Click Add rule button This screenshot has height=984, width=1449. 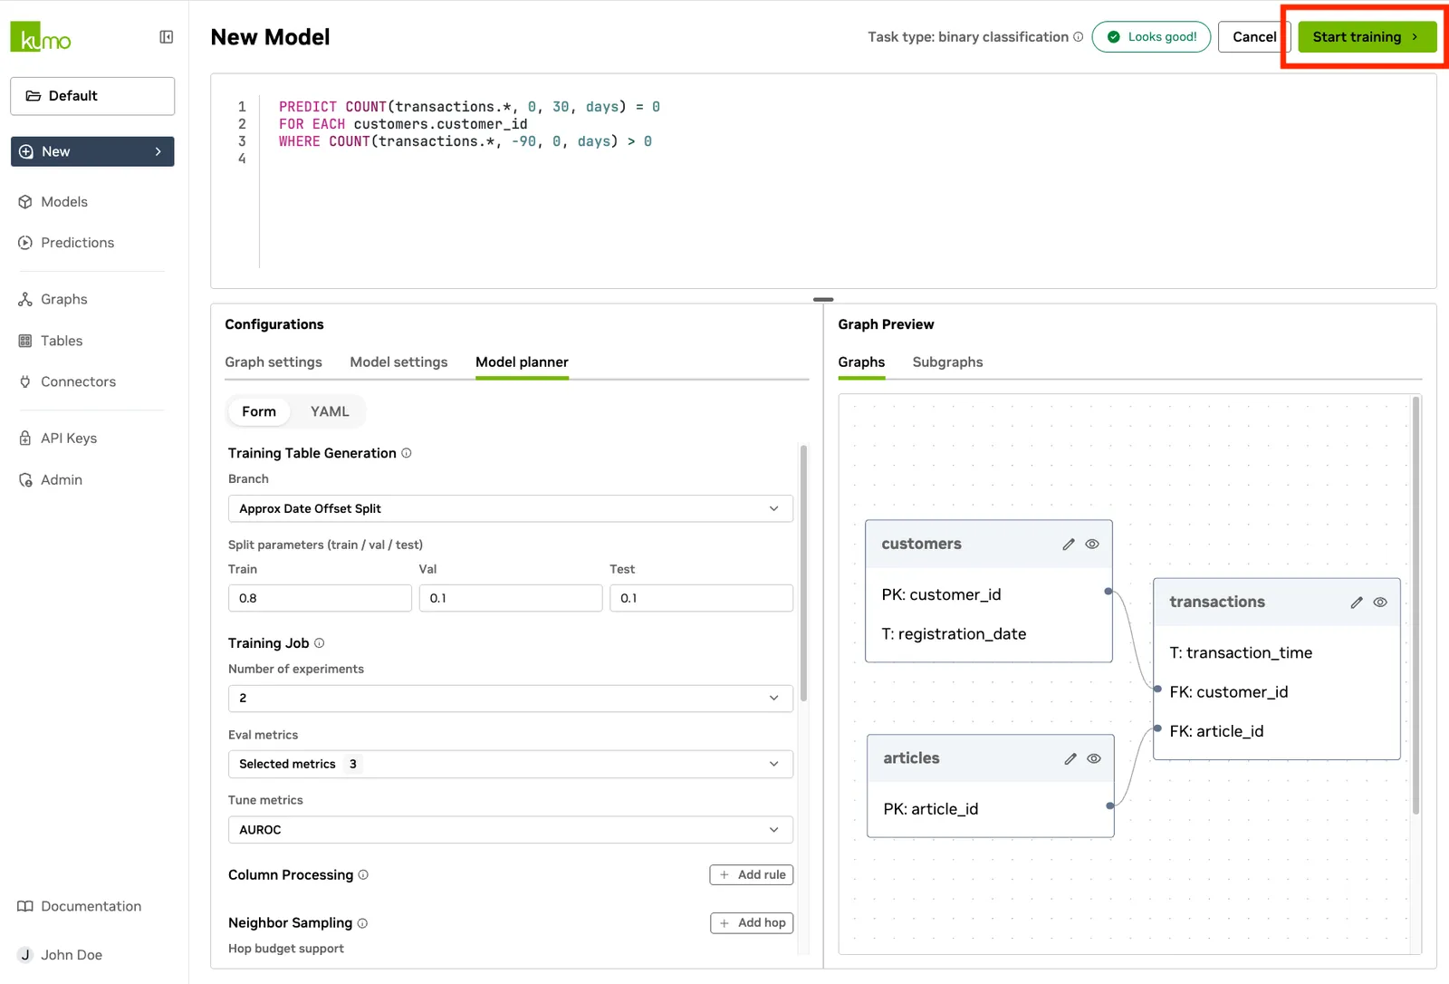coord(752,875)
